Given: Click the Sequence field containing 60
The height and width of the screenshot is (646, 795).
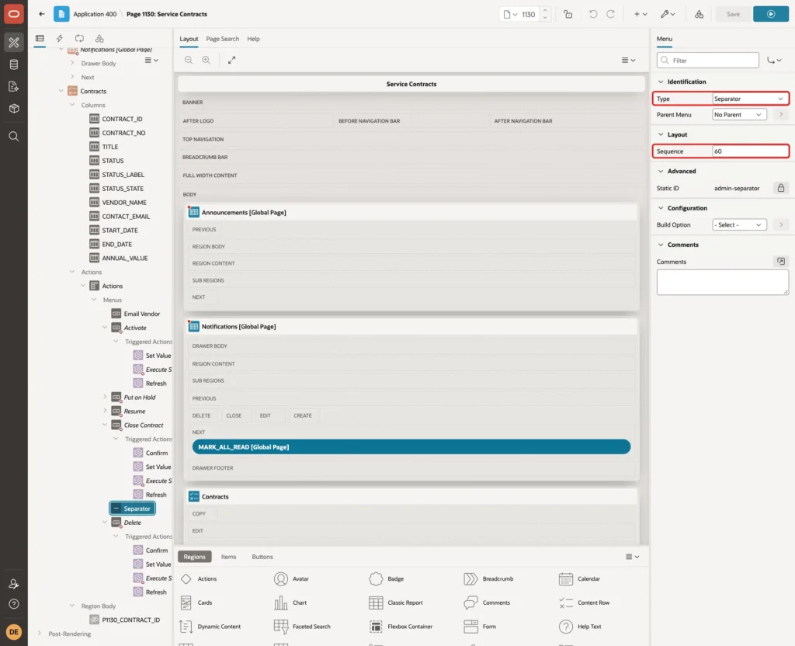Looking at the screenshot, I should click(x=749, y=151).
